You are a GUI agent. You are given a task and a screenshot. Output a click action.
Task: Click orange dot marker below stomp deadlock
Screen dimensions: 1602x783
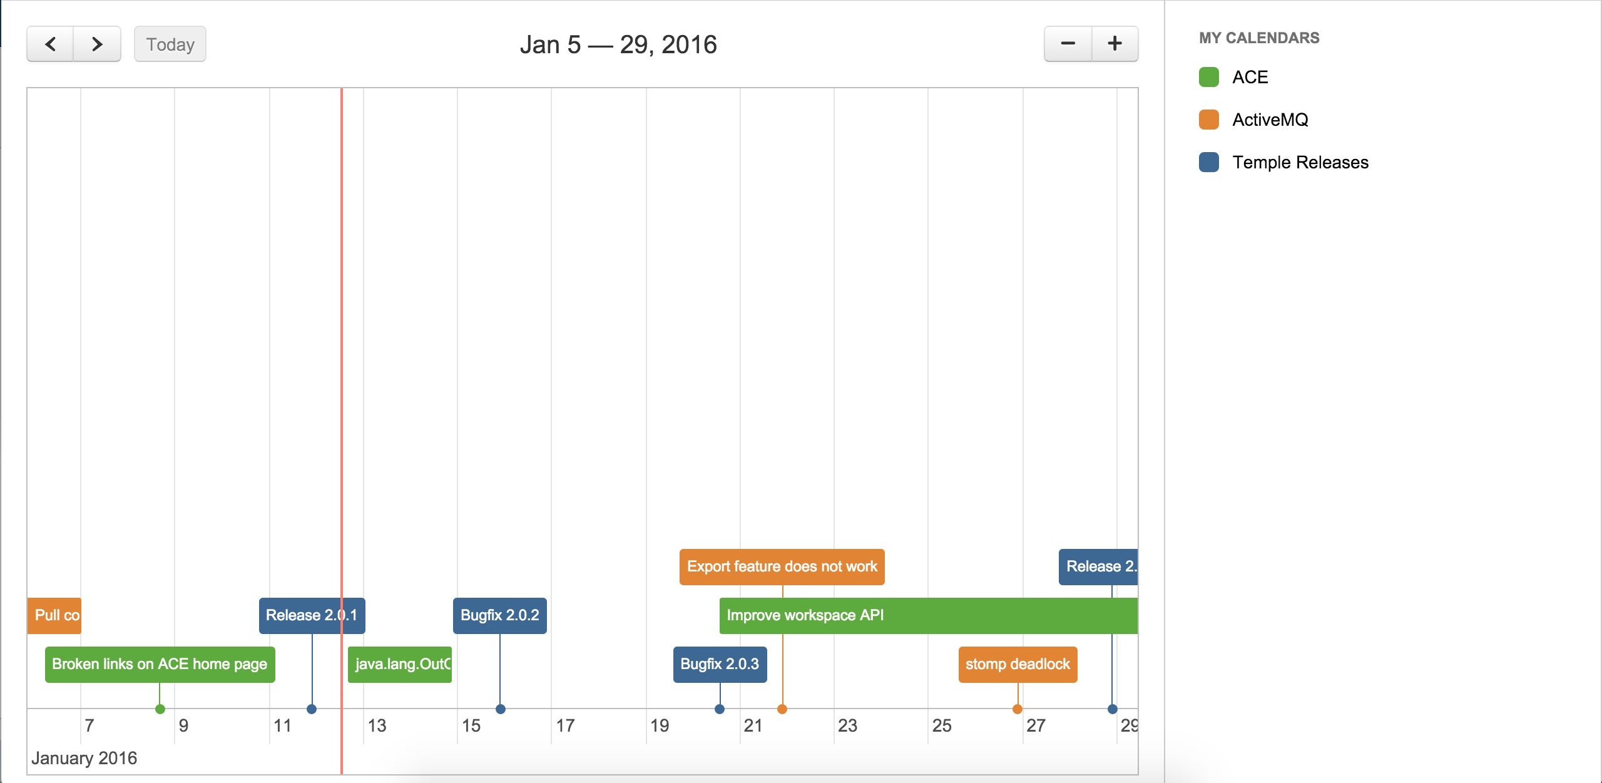[1018, 709]
